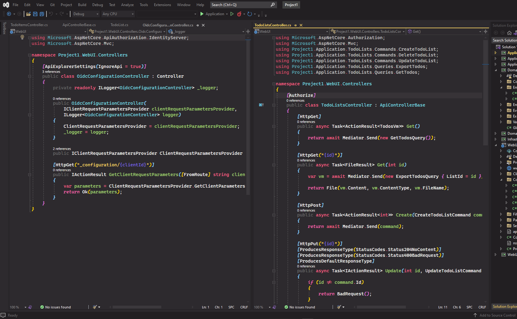The image size is (517, 319).
Task: Open the empty startup project dropdown
Action: 167,14
